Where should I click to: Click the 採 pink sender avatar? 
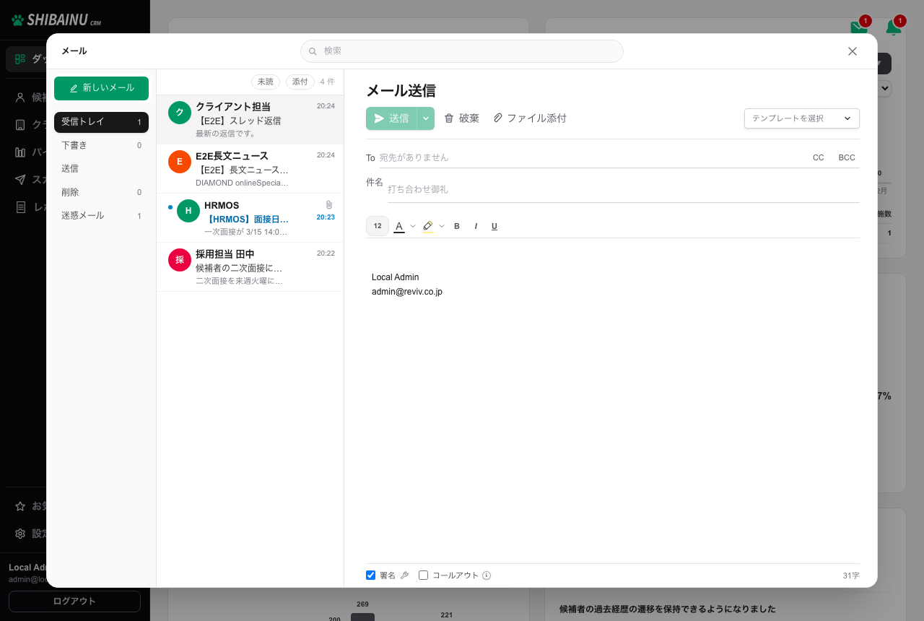pyautogui.click(x=180, y=260)
